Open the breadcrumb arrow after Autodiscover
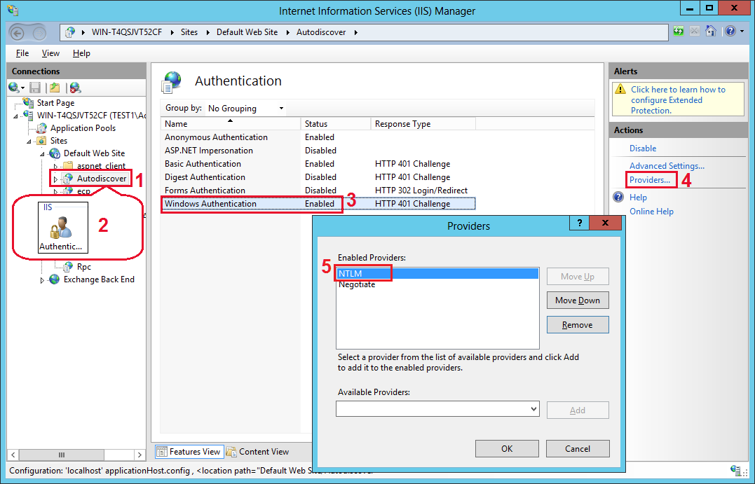 pyautogui.click(x=356, y=32)
